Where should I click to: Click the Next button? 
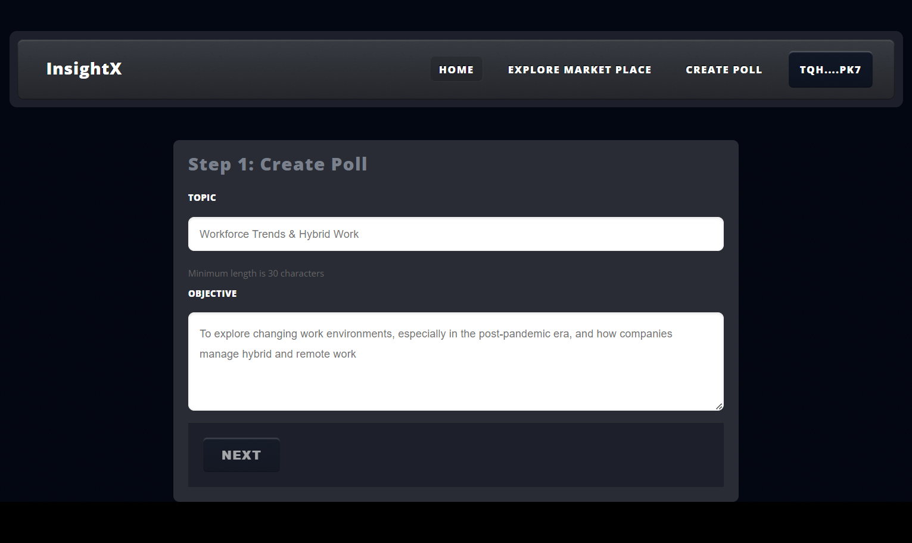241,455
